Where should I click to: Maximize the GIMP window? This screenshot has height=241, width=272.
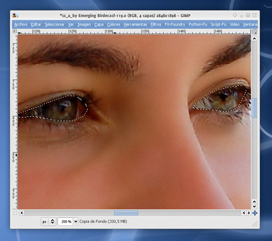click(248, 15)
